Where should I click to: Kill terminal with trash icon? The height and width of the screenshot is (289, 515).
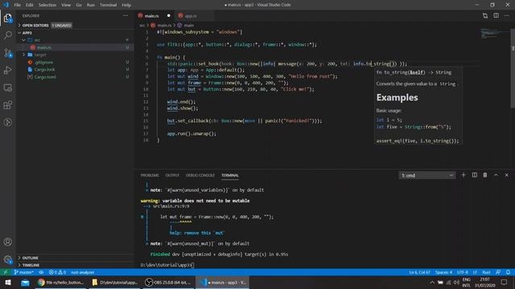pyautogui.click(x=485, y=175)
